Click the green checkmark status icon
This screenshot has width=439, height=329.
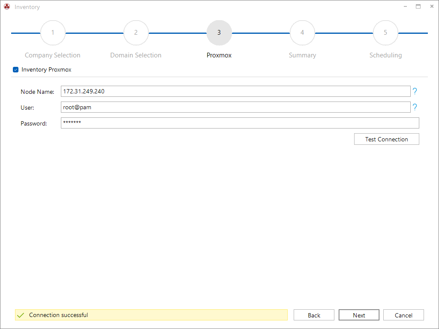[x=21, y=315]
